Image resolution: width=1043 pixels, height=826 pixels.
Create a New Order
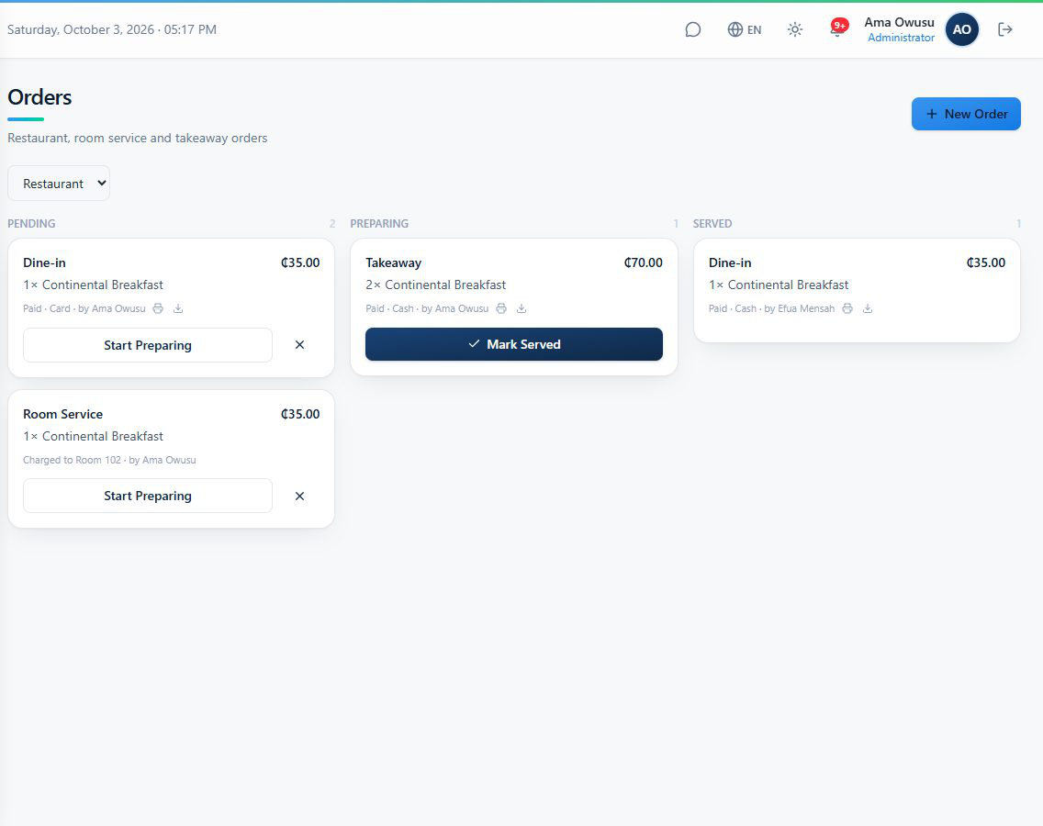pos(966,114)
